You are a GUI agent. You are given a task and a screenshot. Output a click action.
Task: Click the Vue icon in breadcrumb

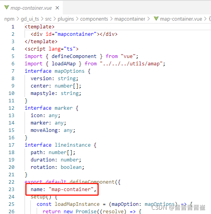[156, 19]
